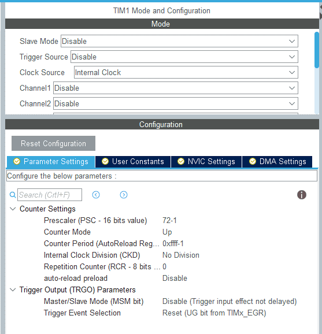Collapse Trigger Output (TRGO) Parameters group
322x334 pixels.
(x=13, y=290)
